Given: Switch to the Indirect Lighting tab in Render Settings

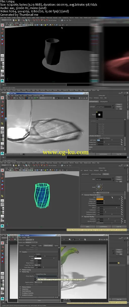Looking at the screenshot, I should 48,245.
